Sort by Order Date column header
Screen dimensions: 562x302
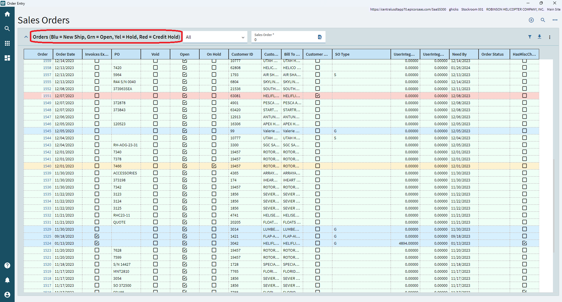pos(65,54)
